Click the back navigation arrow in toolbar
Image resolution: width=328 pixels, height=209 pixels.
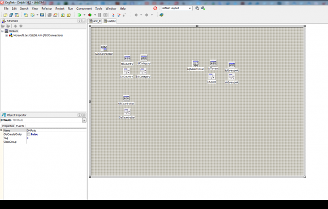point(136,15)
